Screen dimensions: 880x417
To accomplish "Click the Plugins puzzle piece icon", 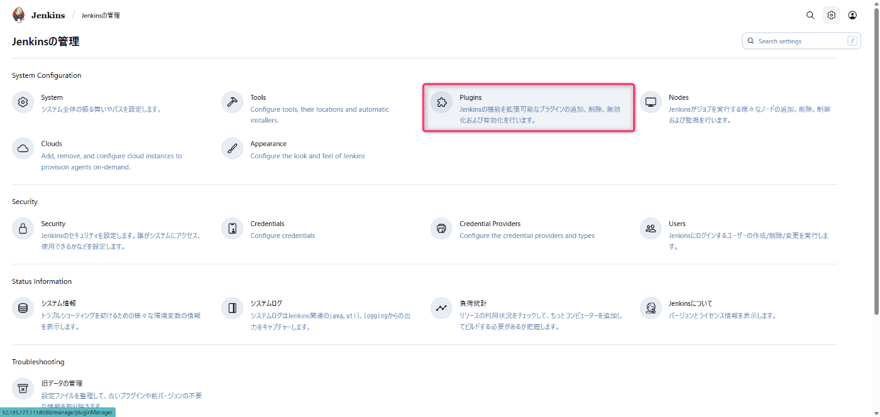I will 441,102.
